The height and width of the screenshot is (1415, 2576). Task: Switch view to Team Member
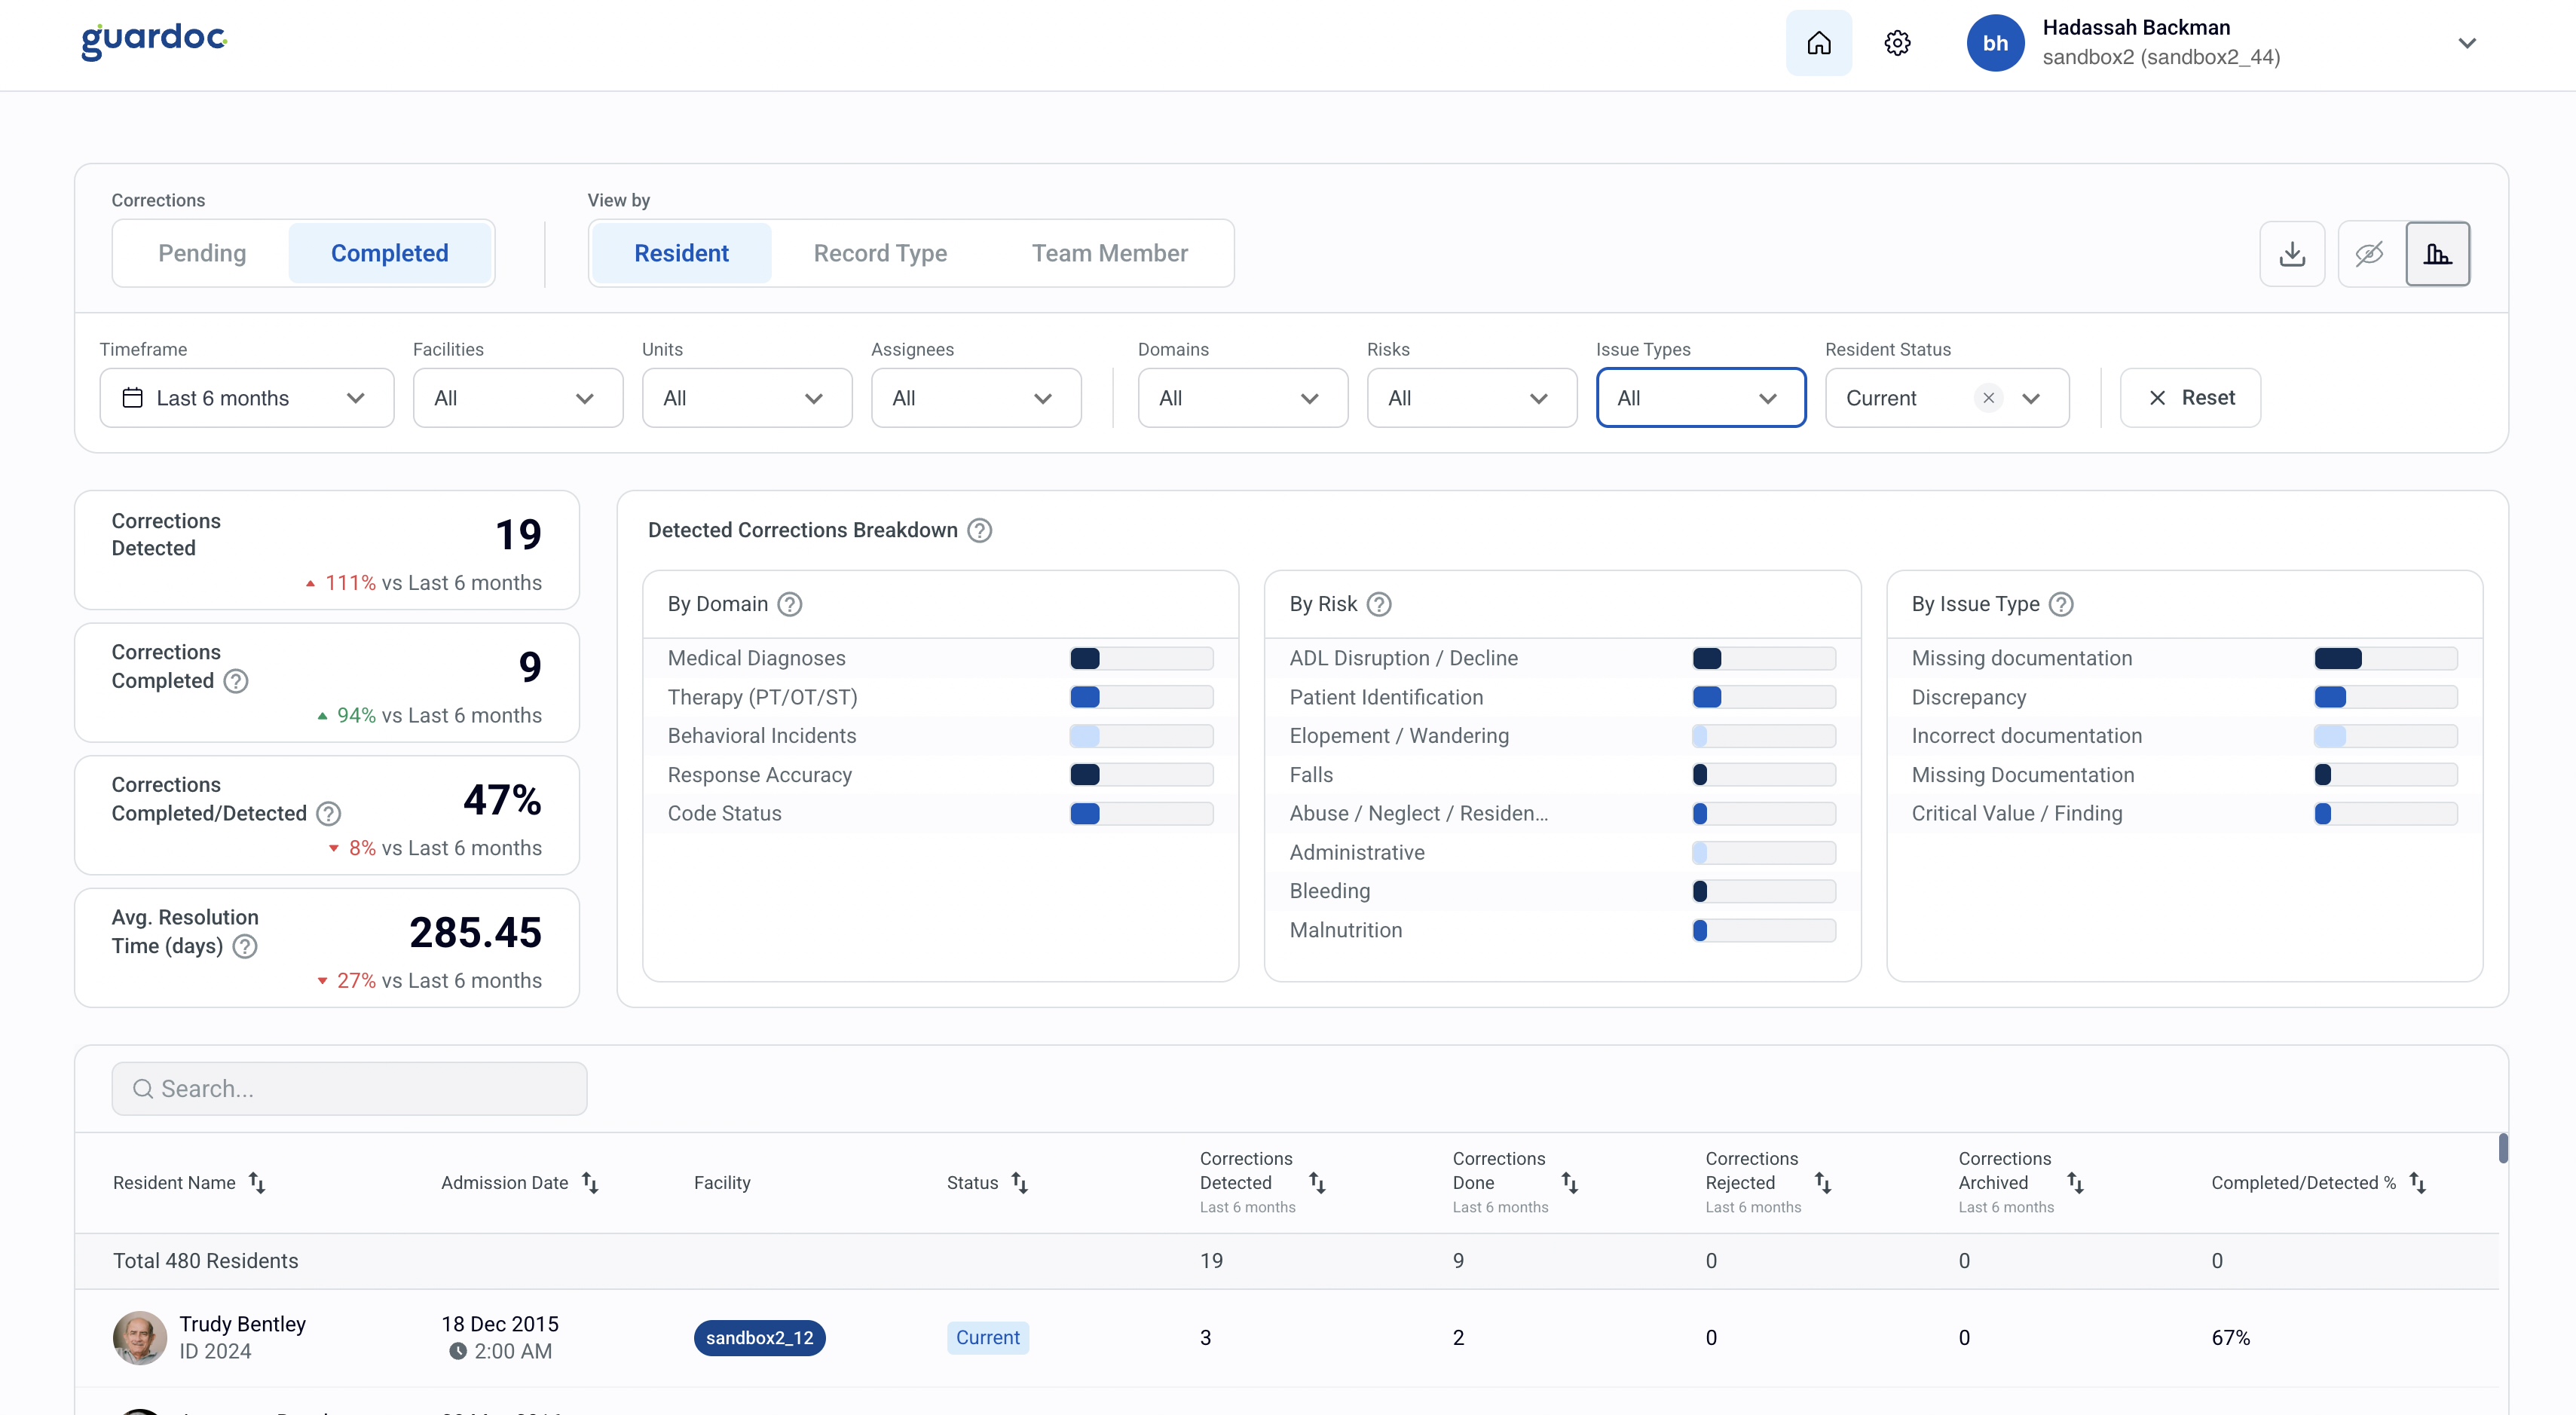tap(1110, 253)
